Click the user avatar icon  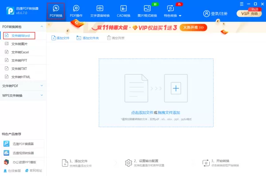[x=207, y=14]
